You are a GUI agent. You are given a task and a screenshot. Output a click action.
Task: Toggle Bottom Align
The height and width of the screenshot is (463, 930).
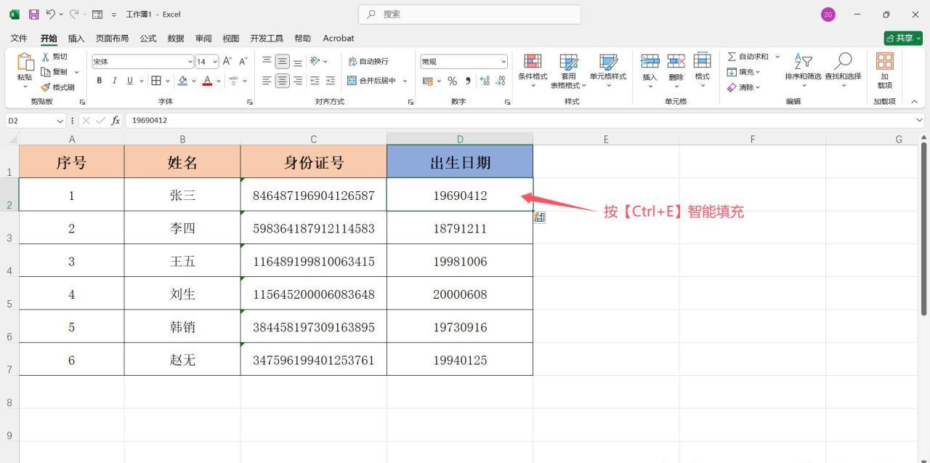pyautogui.click(x=297, y=62)
